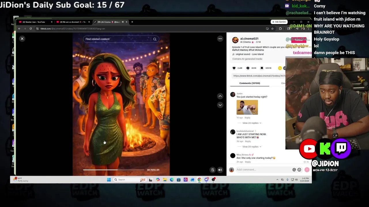Screen dimensions: 369x207
Task: Follow ai.cinema021 with the red button
Action: click(299, 40)
